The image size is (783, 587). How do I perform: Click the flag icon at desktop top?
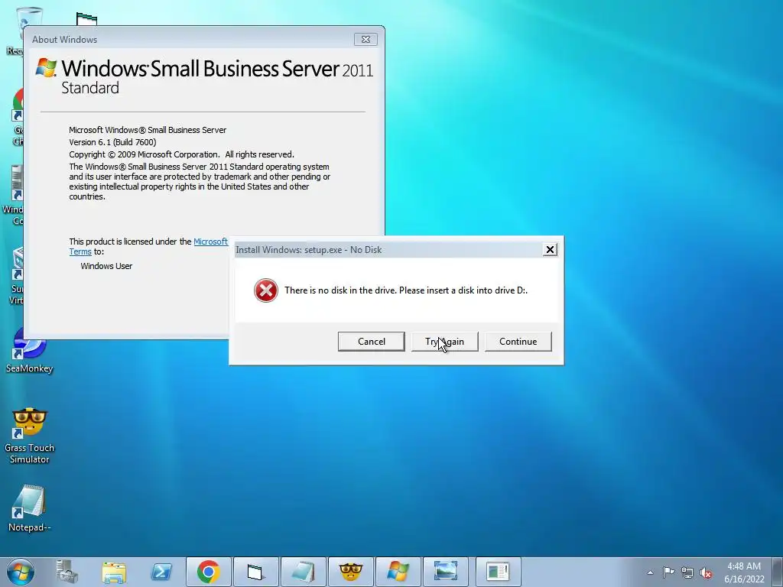tap(86, 19)
